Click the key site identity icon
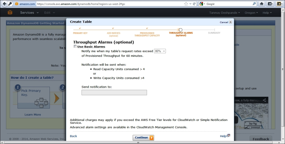This screenshot has width=285, height=144. 10,4
